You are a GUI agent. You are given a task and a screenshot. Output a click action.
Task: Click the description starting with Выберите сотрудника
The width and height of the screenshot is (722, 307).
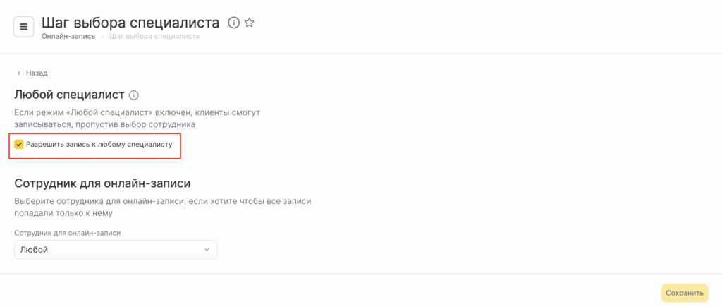163,207
